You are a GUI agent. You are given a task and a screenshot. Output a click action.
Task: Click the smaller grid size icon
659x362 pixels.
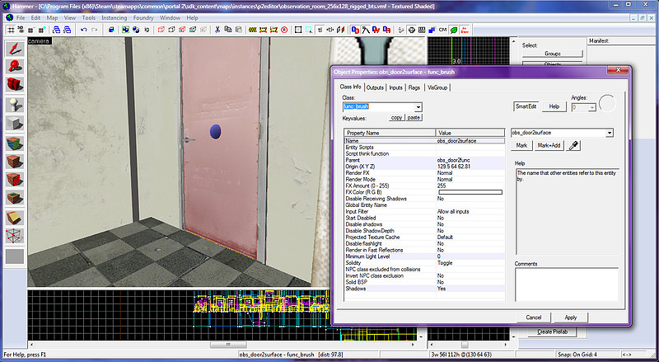click(31, 30)
